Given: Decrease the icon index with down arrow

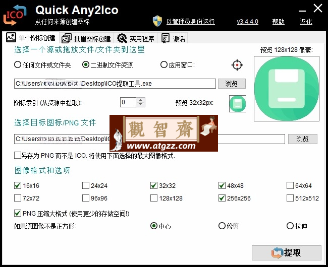Looking at the screenshot, I should 141,105.
